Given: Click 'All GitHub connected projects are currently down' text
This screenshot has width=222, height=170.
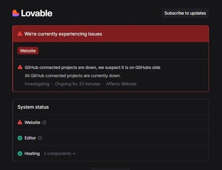Looking at the screenshot, I should (x=73, y=76).
